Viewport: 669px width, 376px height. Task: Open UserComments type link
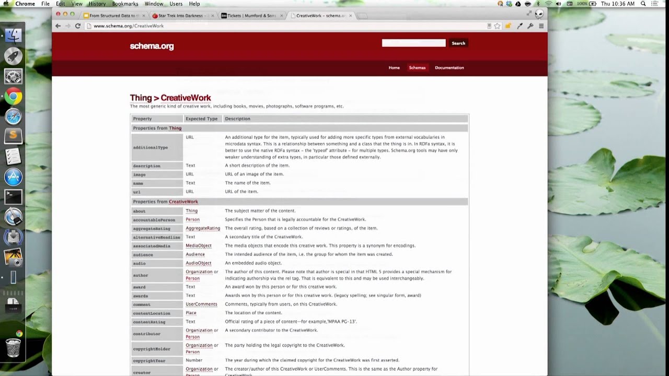click(x=201, y=304)
